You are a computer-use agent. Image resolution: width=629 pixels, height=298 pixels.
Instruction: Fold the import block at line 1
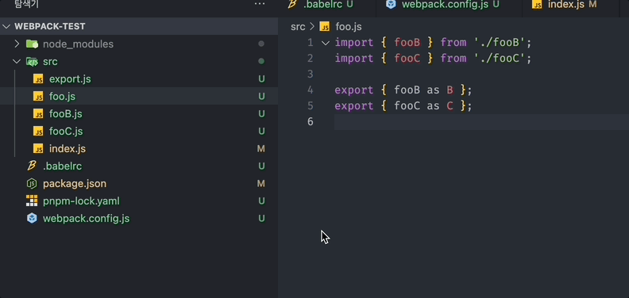[326, 43]
